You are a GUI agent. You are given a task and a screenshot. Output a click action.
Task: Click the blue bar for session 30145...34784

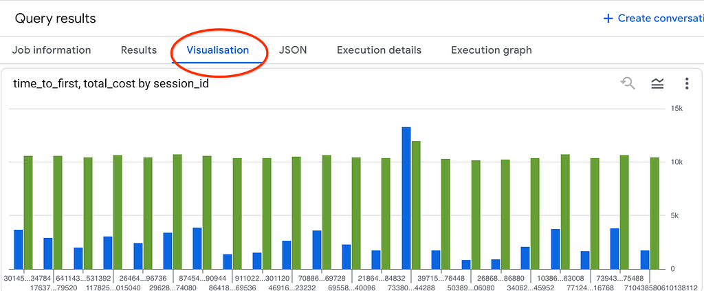tap(19, 249)
